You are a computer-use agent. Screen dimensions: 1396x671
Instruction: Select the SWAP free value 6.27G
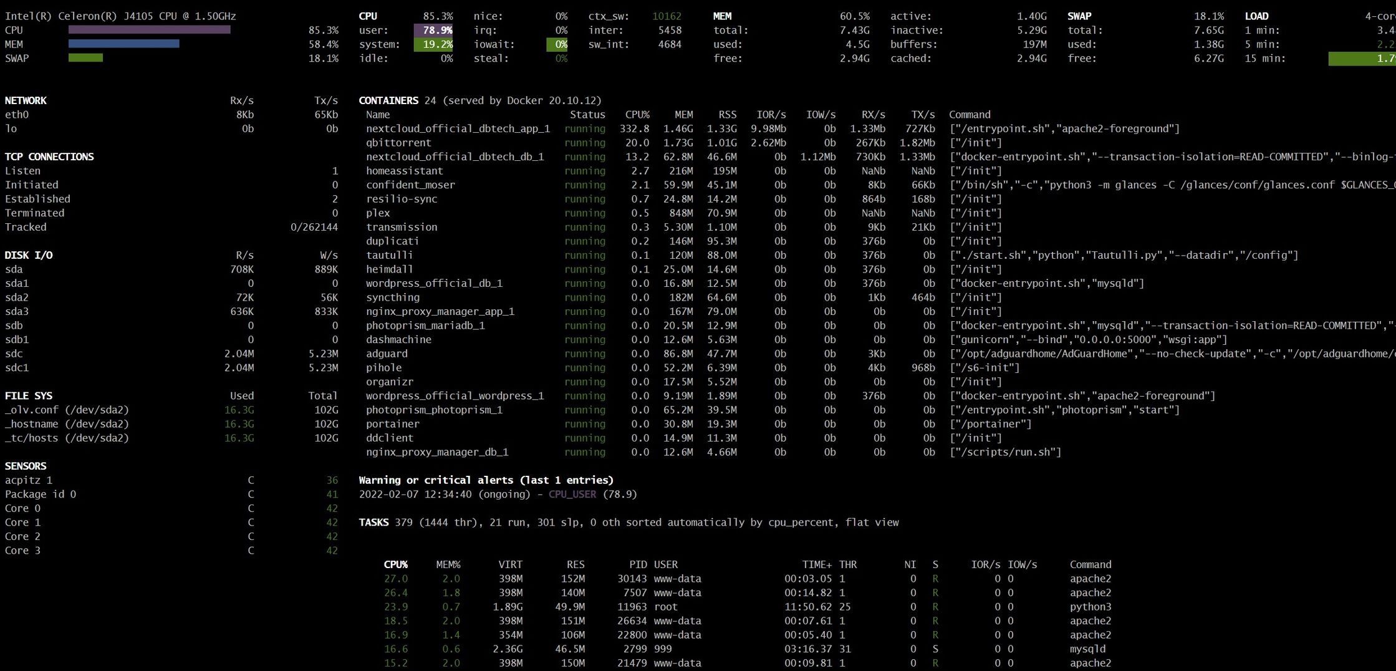tap(1209, 58)
